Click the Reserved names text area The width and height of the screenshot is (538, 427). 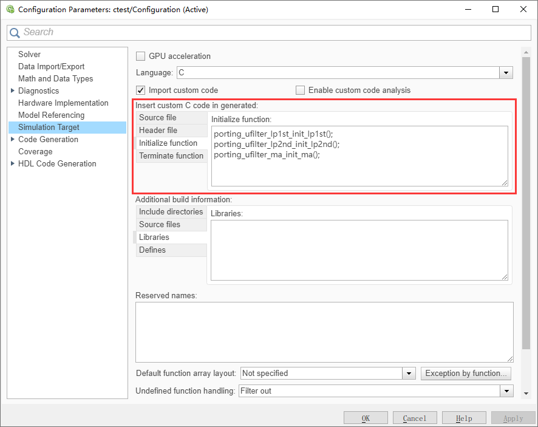pyautogui.click(x=324, y=332)
